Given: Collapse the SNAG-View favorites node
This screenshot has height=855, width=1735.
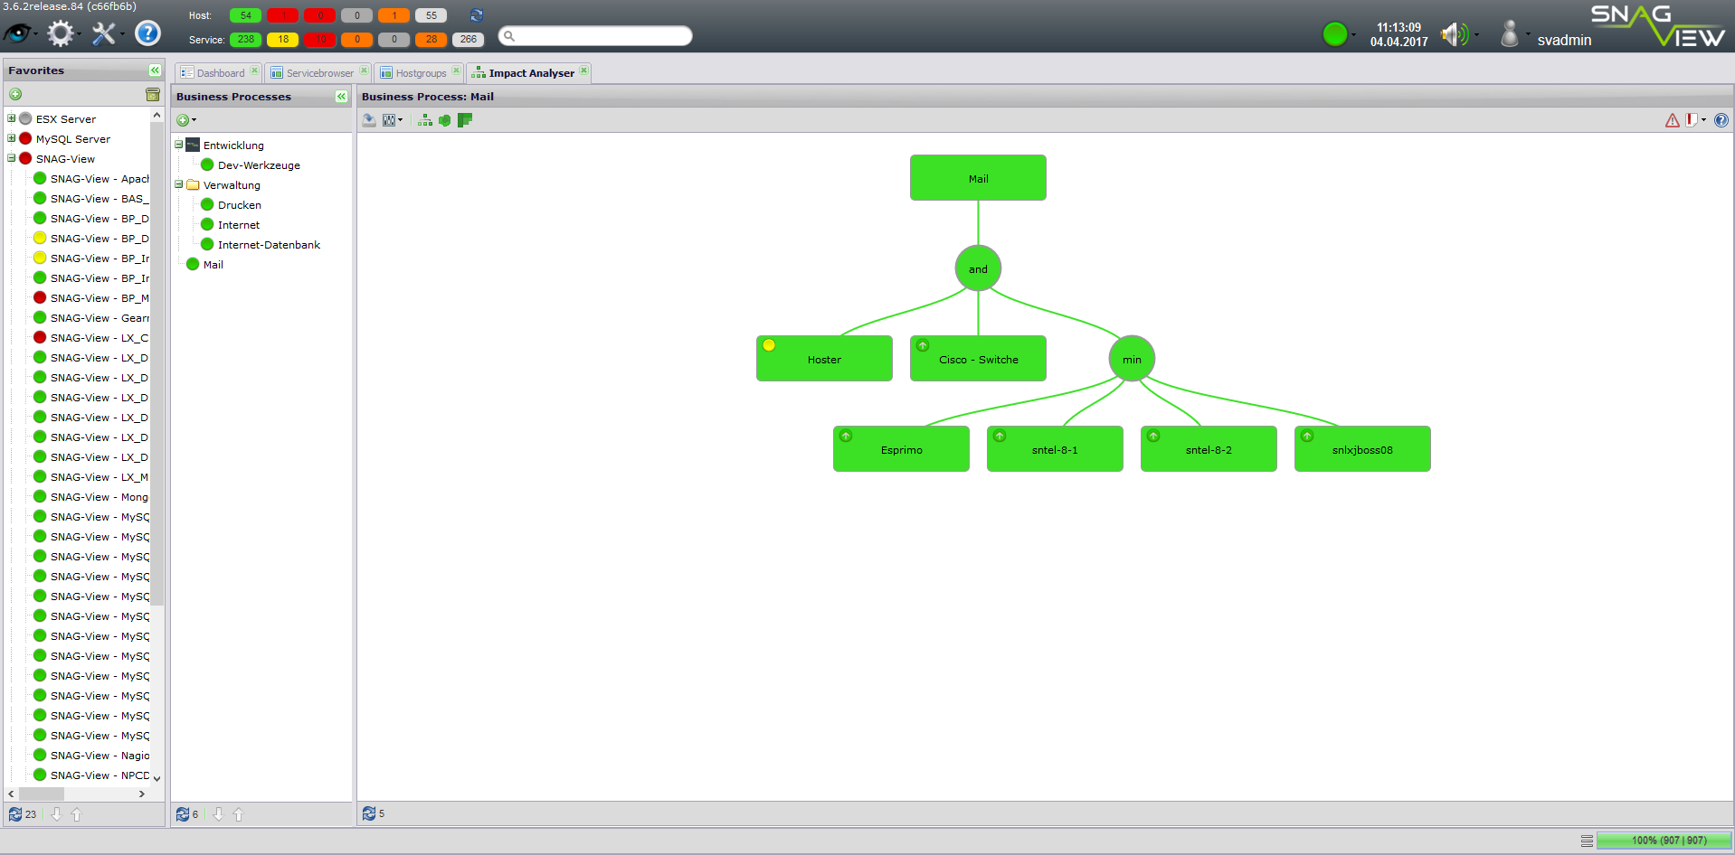Looking at the screenshot, I should pyautogui.click(x=12, y=158).
